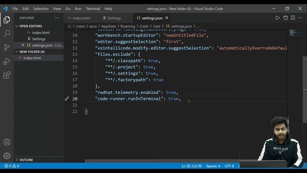Open the Help menu

pos(108,9)
